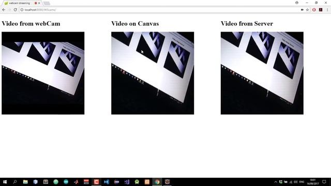
Task: Open the Adobe Acrobat extension icon
Action: pos(321,10)
